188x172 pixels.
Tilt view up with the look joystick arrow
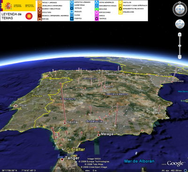(180, 6)
